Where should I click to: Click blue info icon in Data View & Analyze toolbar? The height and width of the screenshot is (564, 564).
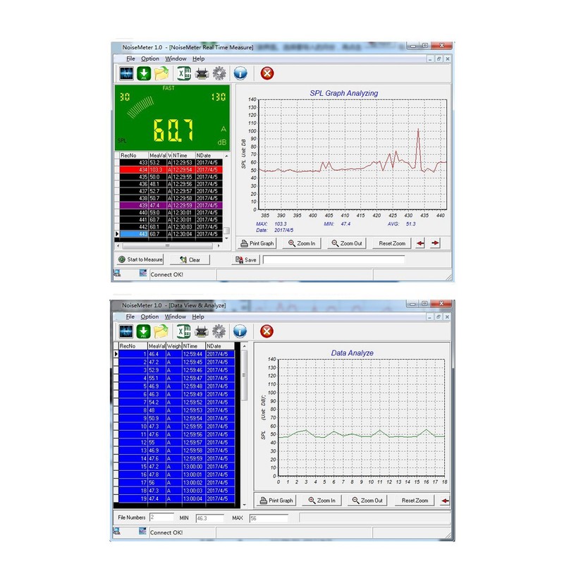(240, 331)
